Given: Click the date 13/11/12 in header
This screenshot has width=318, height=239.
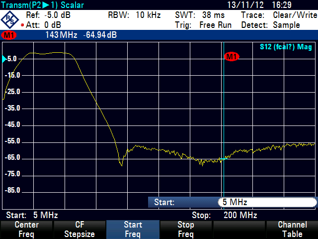Looking at the screenshot, I should point(245,5).
